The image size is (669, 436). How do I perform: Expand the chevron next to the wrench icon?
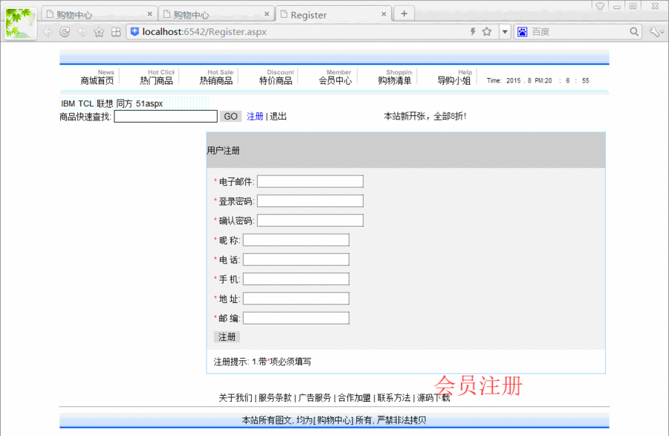(662, 32)
